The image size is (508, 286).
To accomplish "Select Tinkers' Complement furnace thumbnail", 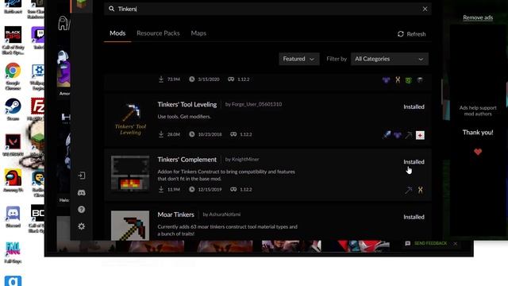I will [x=130, y=174].
